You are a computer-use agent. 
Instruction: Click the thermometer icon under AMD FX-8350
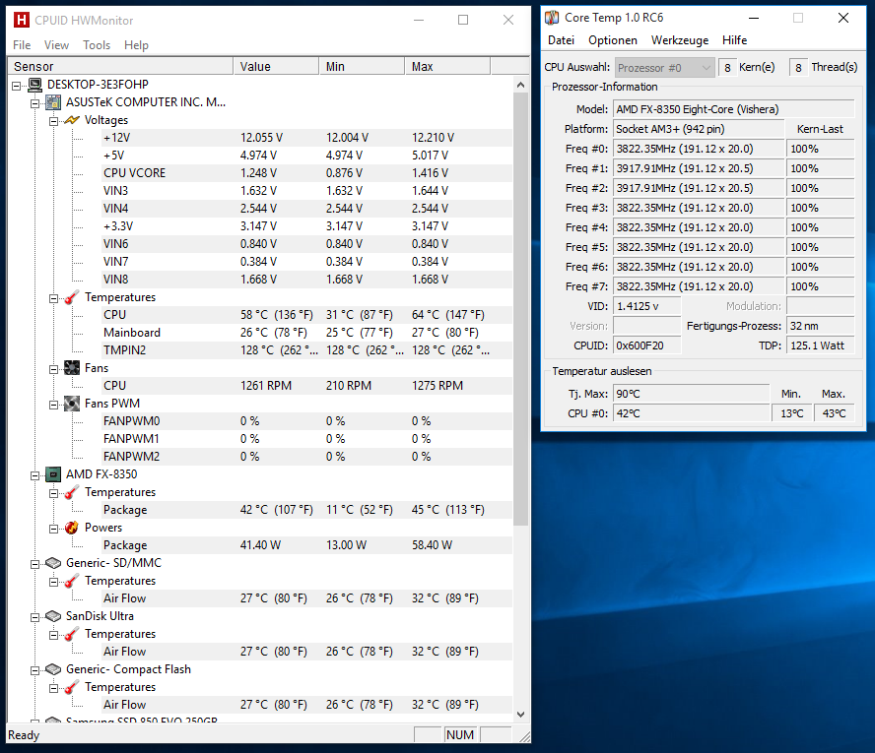click(x=72, y=493)
